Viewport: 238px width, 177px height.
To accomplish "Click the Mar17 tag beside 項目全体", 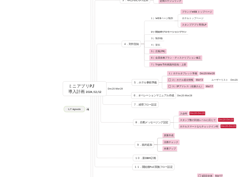I will (219, 176).
